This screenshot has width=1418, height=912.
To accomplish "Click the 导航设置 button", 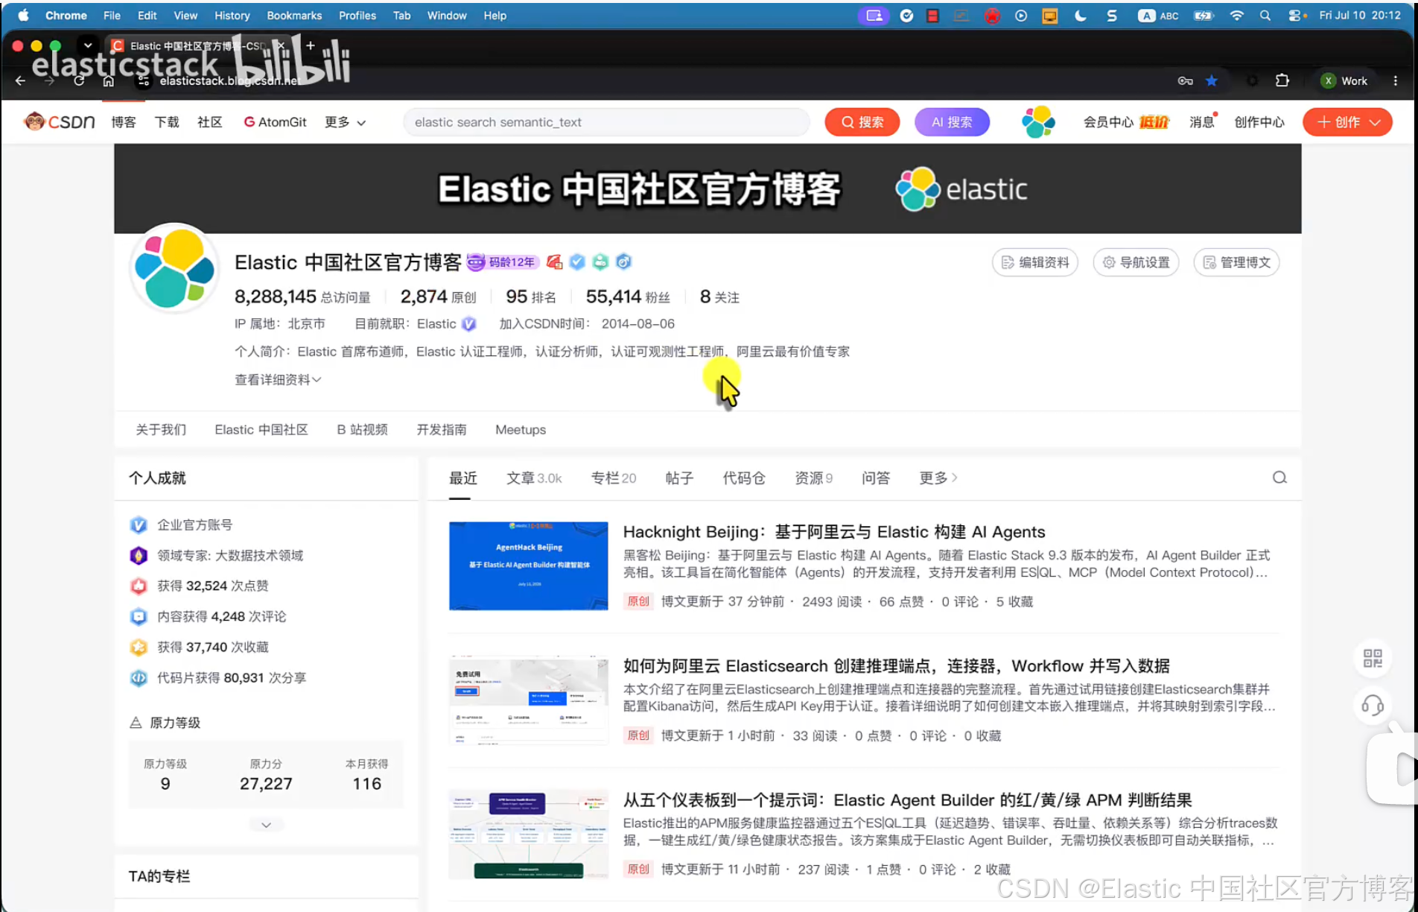I will click(1136, 262).
